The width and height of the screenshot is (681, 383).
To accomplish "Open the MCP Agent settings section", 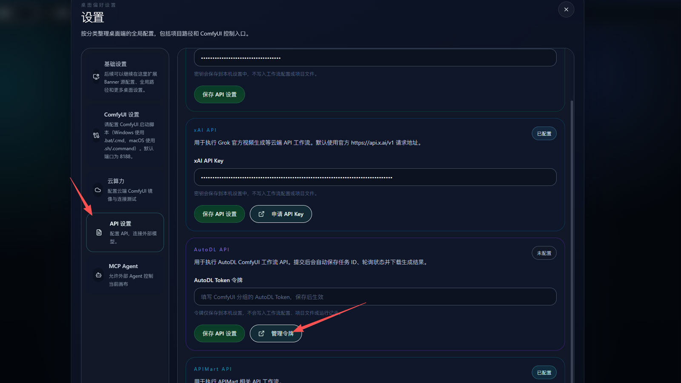I will [125, 275].
